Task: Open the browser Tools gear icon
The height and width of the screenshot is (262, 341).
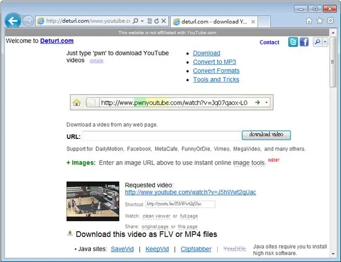Action: [331, 21]
